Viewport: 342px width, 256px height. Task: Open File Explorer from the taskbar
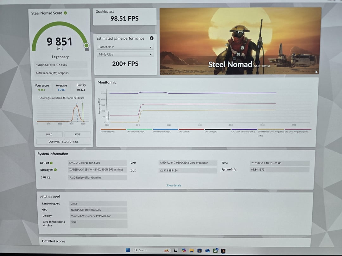(192, 251)
